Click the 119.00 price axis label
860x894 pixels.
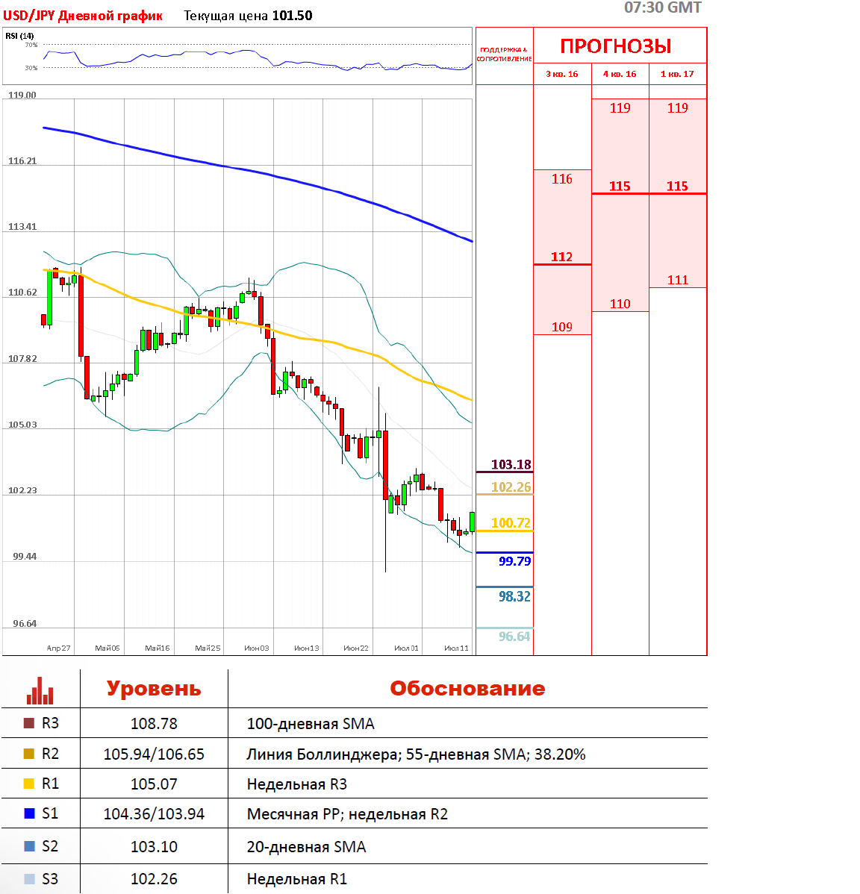point(22,96)
